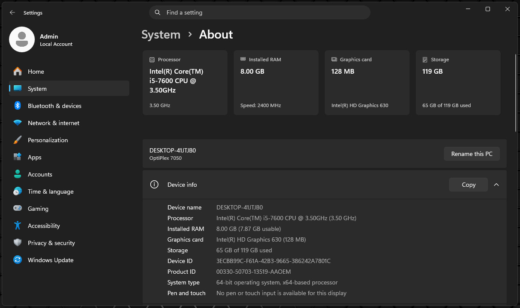520x308 pixels.
Task: Click the Privacy & security shield icon
Action: click(x=18, y=243)
